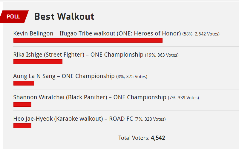239x149 pixels.
Task: Select Kevin Belingon Ifugao Tribe walkout option
Action: (x=97, y=33)
